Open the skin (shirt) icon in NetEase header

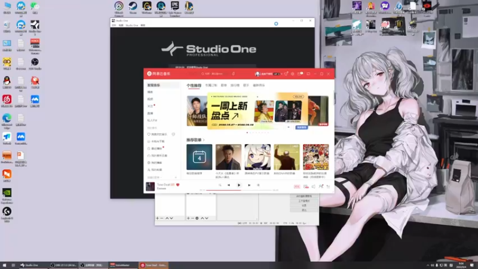click(x=286, y=74)
